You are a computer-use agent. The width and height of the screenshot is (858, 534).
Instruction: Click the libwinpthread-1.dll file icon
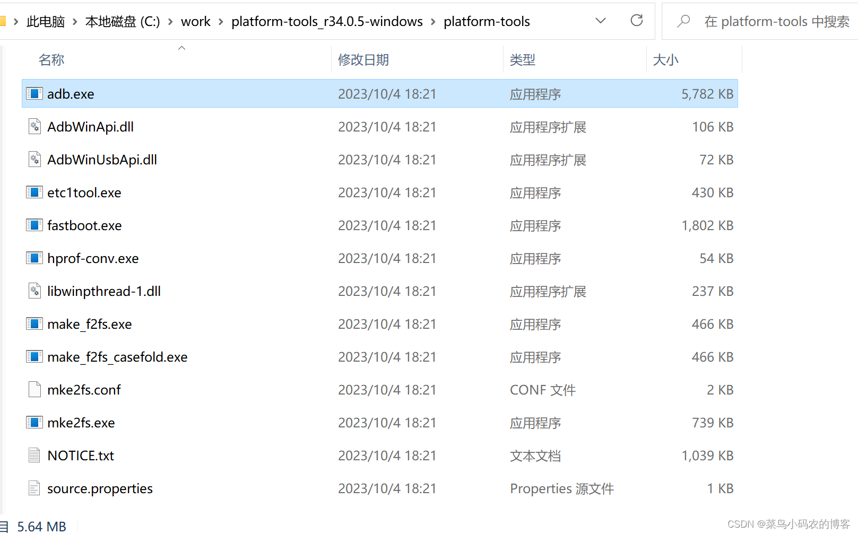tap(34, 291)
